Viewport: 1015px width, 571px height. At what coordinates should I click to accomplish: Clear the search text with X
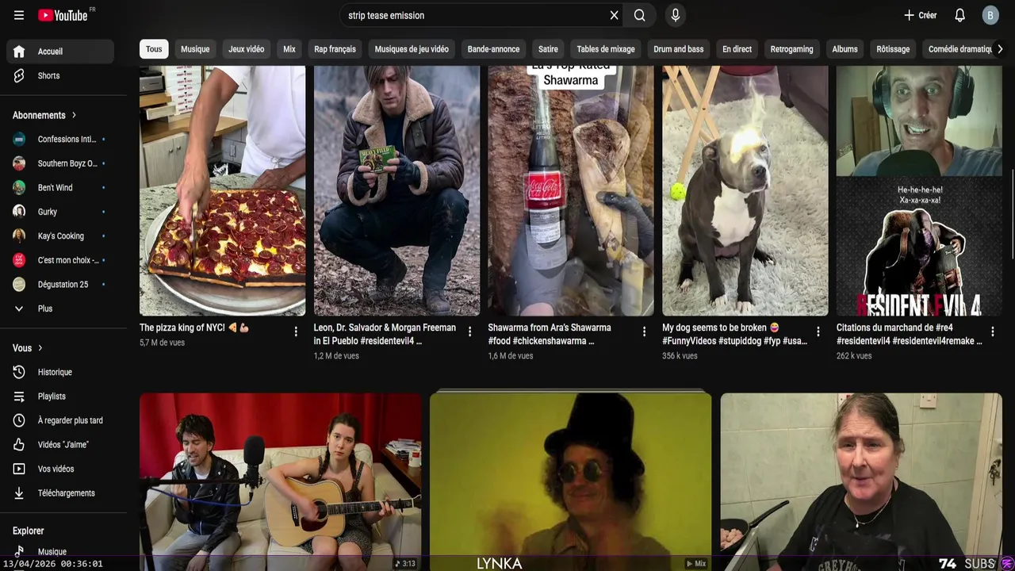click(614, 15)
